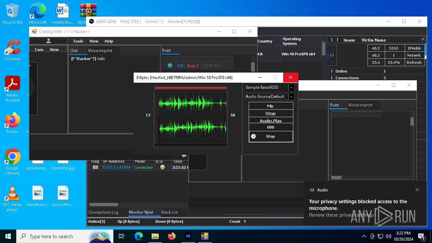Click the blue skull icon in Buzz list
Image resolution: width=432 pixels, height=243 pixels.
pyautogui.click(x=170, y=66)
